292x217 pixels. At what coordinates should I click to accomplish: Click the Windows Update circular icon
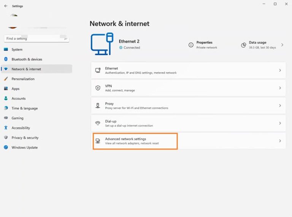[x=6, y=147]
